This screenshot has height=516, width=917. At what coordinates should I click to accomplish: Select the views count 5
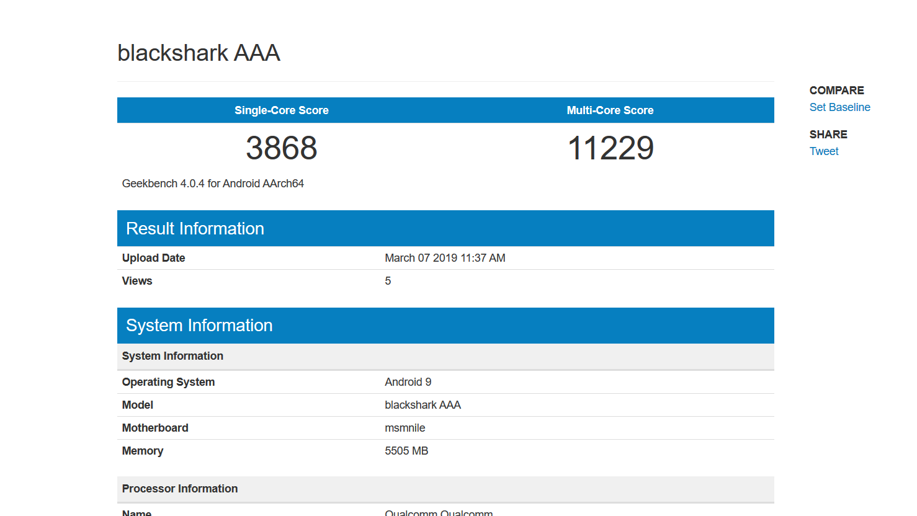pyautogui.click(x=388, y=281)
